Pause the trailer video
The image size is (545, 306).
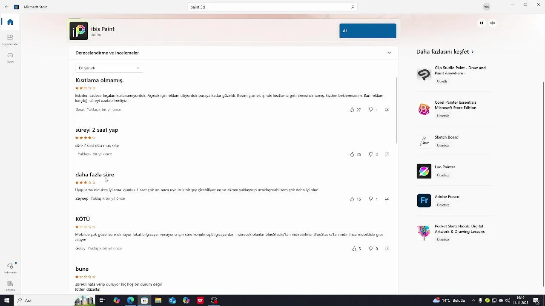pos(481,23)
